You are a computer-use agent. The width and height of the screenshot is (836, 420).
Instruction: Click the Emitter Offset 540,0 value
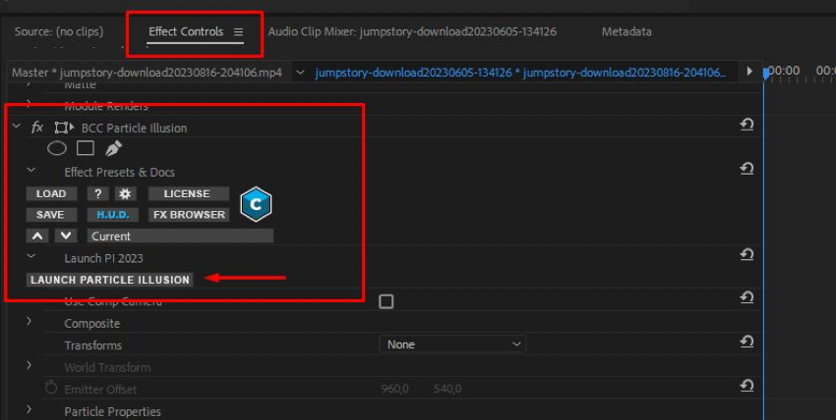[x=448, y=389]
